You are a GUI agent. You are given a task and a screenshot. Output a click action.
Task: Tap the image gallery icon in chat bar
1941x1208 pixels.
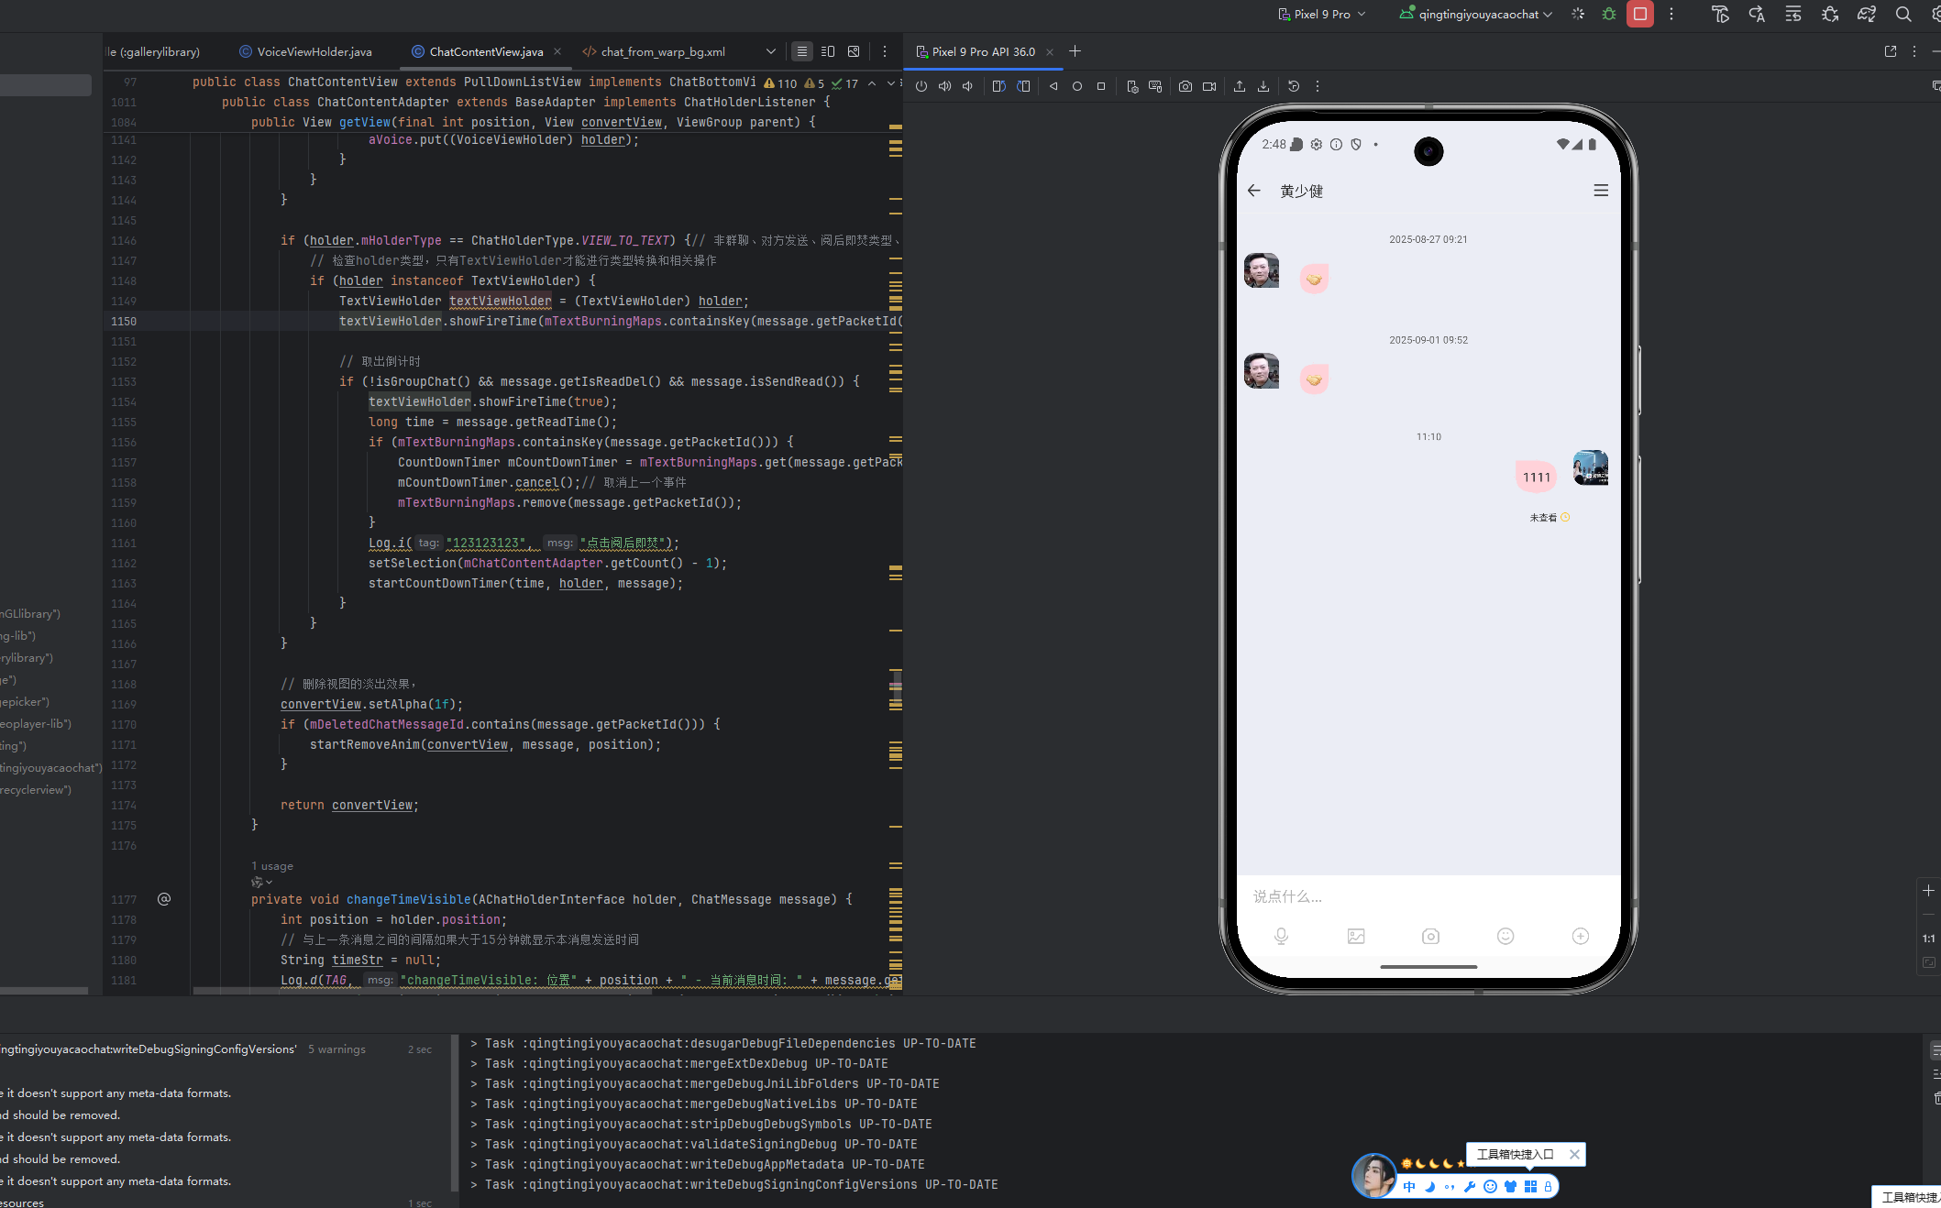[x=1356, y=936]
